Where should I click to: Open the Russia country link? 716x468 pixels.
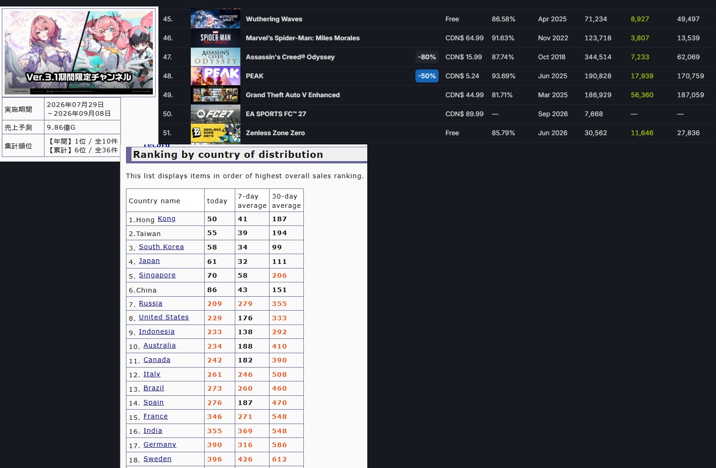point(151,303)
